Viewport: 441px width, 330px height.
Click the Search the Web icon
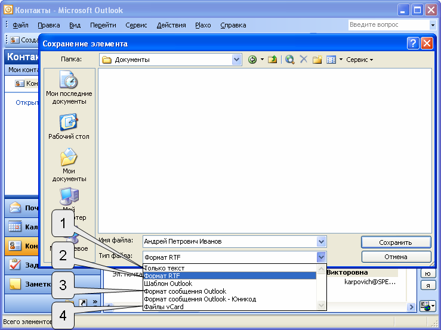(x=289, y=60)
